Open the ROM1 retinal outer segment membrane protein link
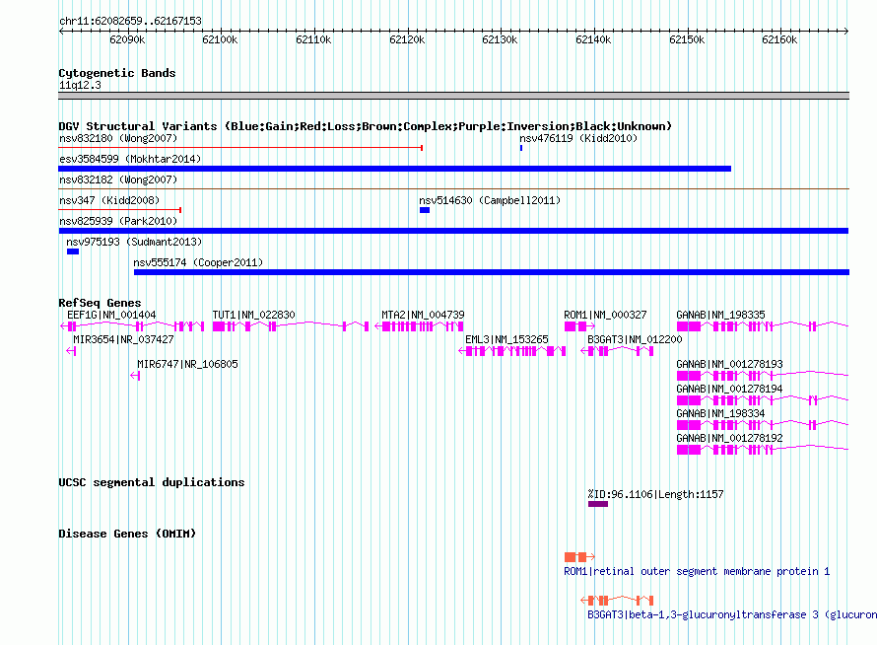The height and width of the screenshot is (645, 877). click(697, 572)
